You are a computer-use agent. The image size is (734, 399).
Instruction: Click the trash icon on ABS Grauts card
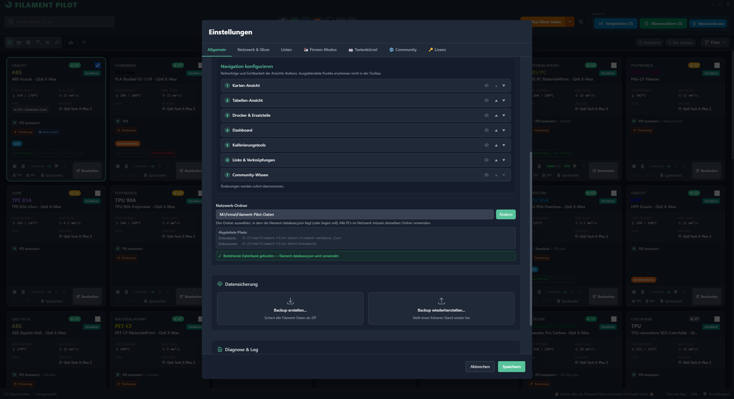pos(23,166)
